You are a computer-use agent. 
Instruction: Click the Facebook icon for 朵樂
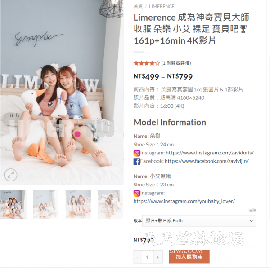137,161
